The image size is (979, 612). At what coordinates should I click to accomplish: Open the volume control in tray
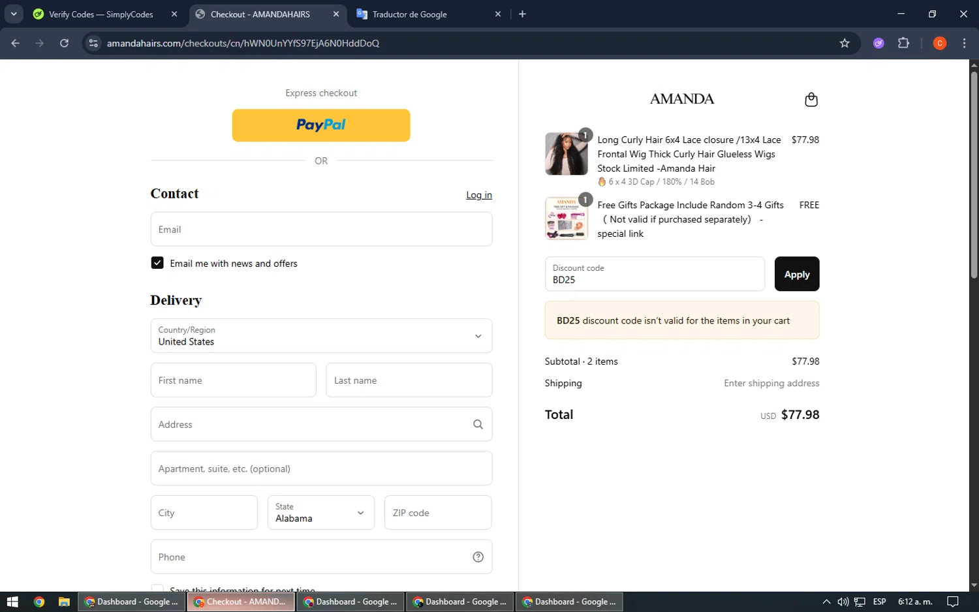[843, 602]
